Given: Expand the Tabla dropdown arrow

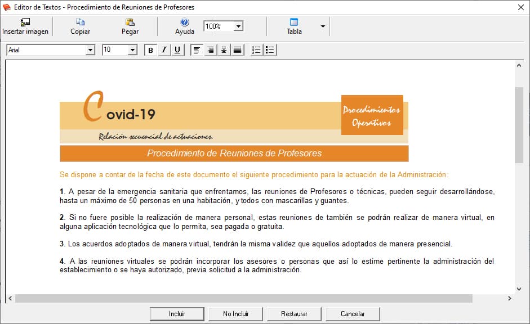Looking at the screenshot, I should pyautogui.click(x=323, y=26).
